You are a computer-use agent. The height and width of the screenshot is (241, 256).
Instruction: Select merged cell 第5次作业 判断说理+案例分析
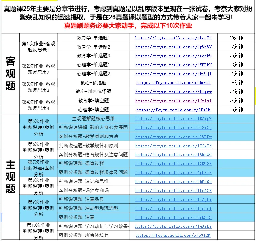click(38, 127)
